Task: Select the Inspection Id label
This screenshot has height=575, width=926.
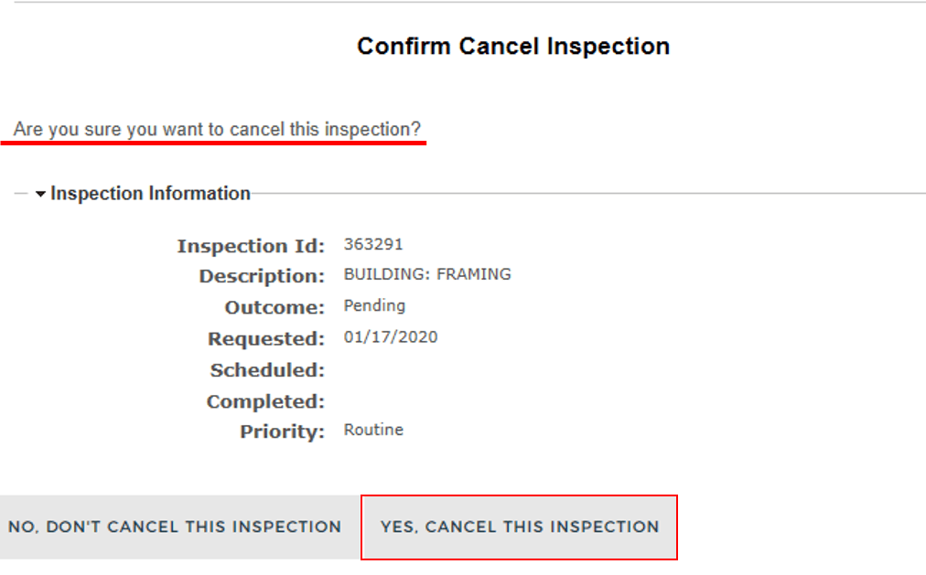Action: [251, 246]
